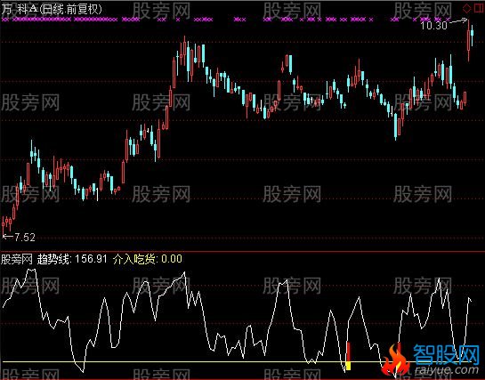Click the yellow 介入吃货 signal bar
Viewport: 485px width, 380px height.
pyautogui.click(x=348, y=366)
